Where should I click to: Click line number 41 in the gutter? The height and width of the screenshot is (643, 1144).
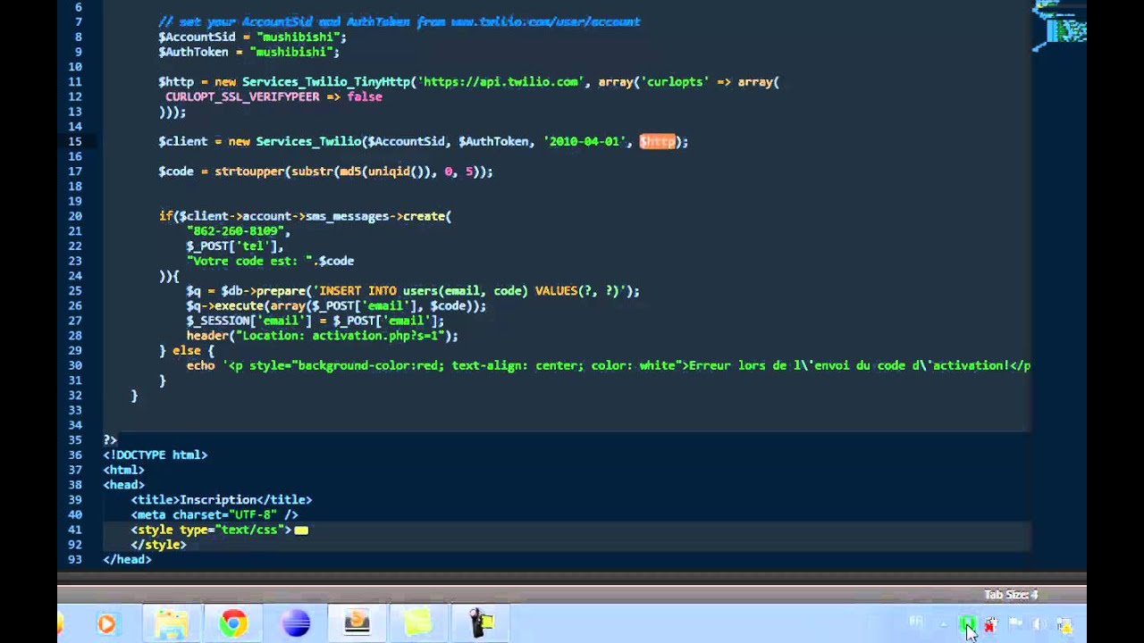pos(74,530)
